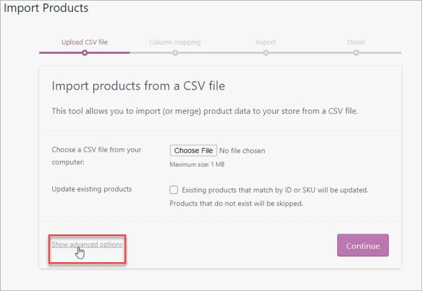422x291 pixels.
Task: Click the Maximum size: 1 MB note
Action: point(197,164)
